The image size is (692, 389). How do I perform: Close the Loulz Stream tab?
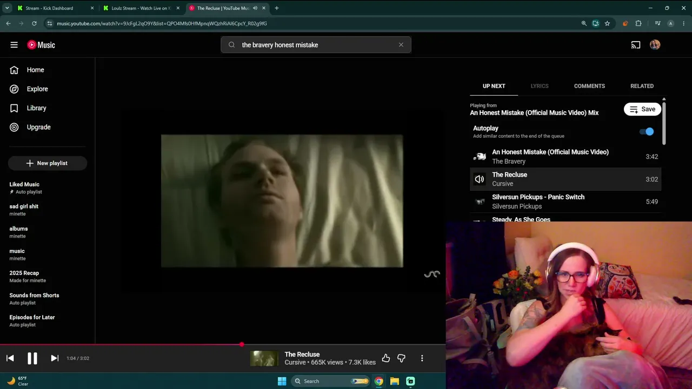point(178,8)
